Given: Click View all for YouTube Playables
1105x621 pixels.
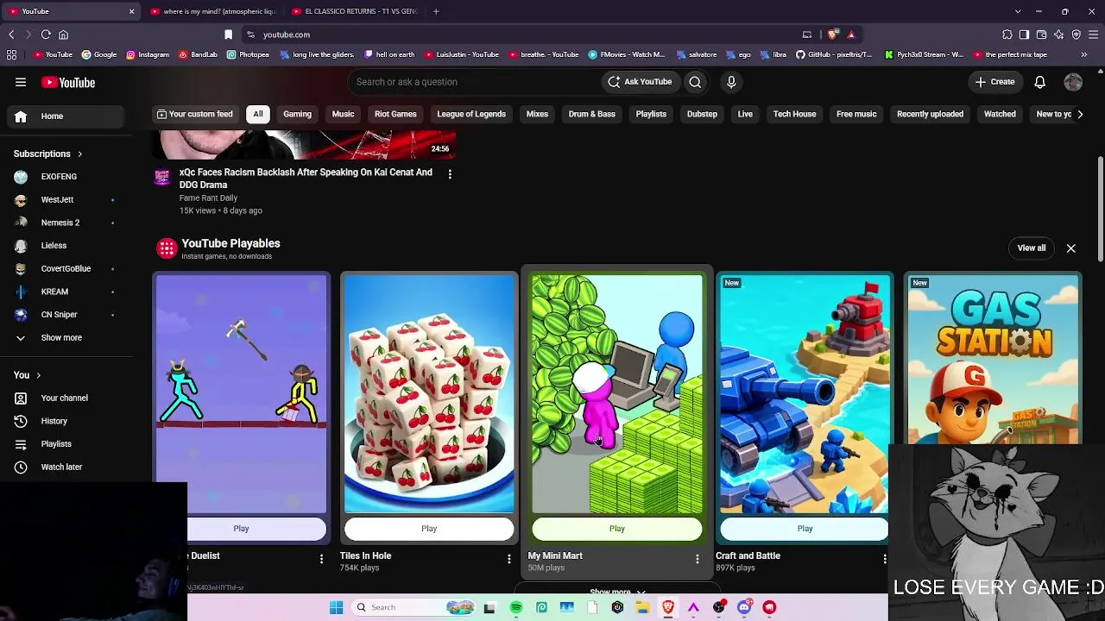Looking at the screenshot, I should 1032,248.
